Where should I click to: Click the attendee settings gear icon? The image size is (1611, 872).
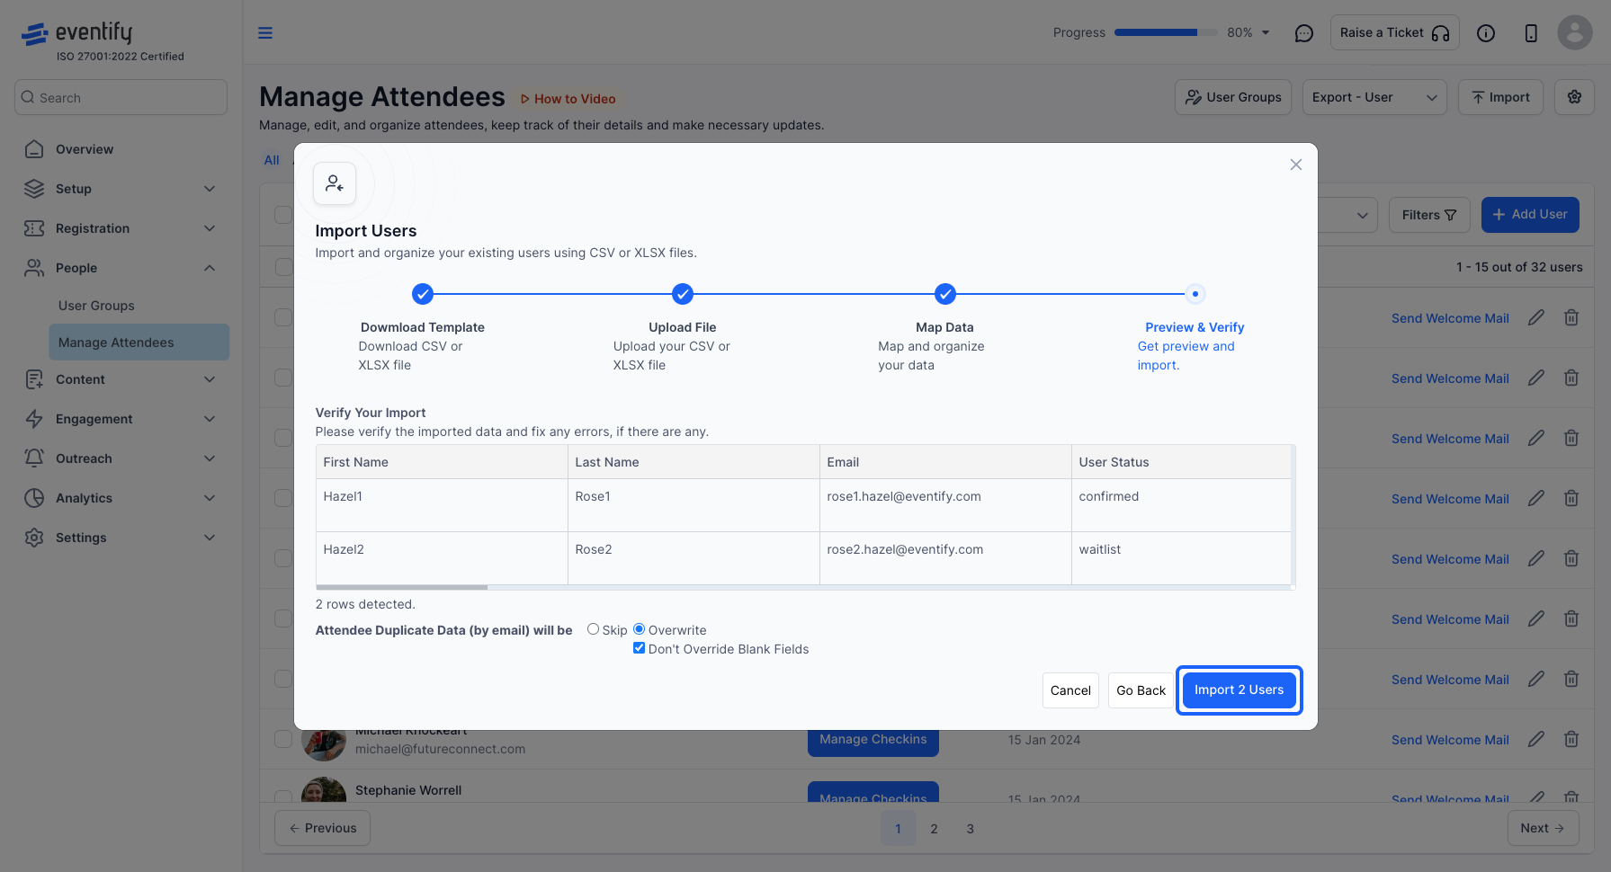(1574, 97)
